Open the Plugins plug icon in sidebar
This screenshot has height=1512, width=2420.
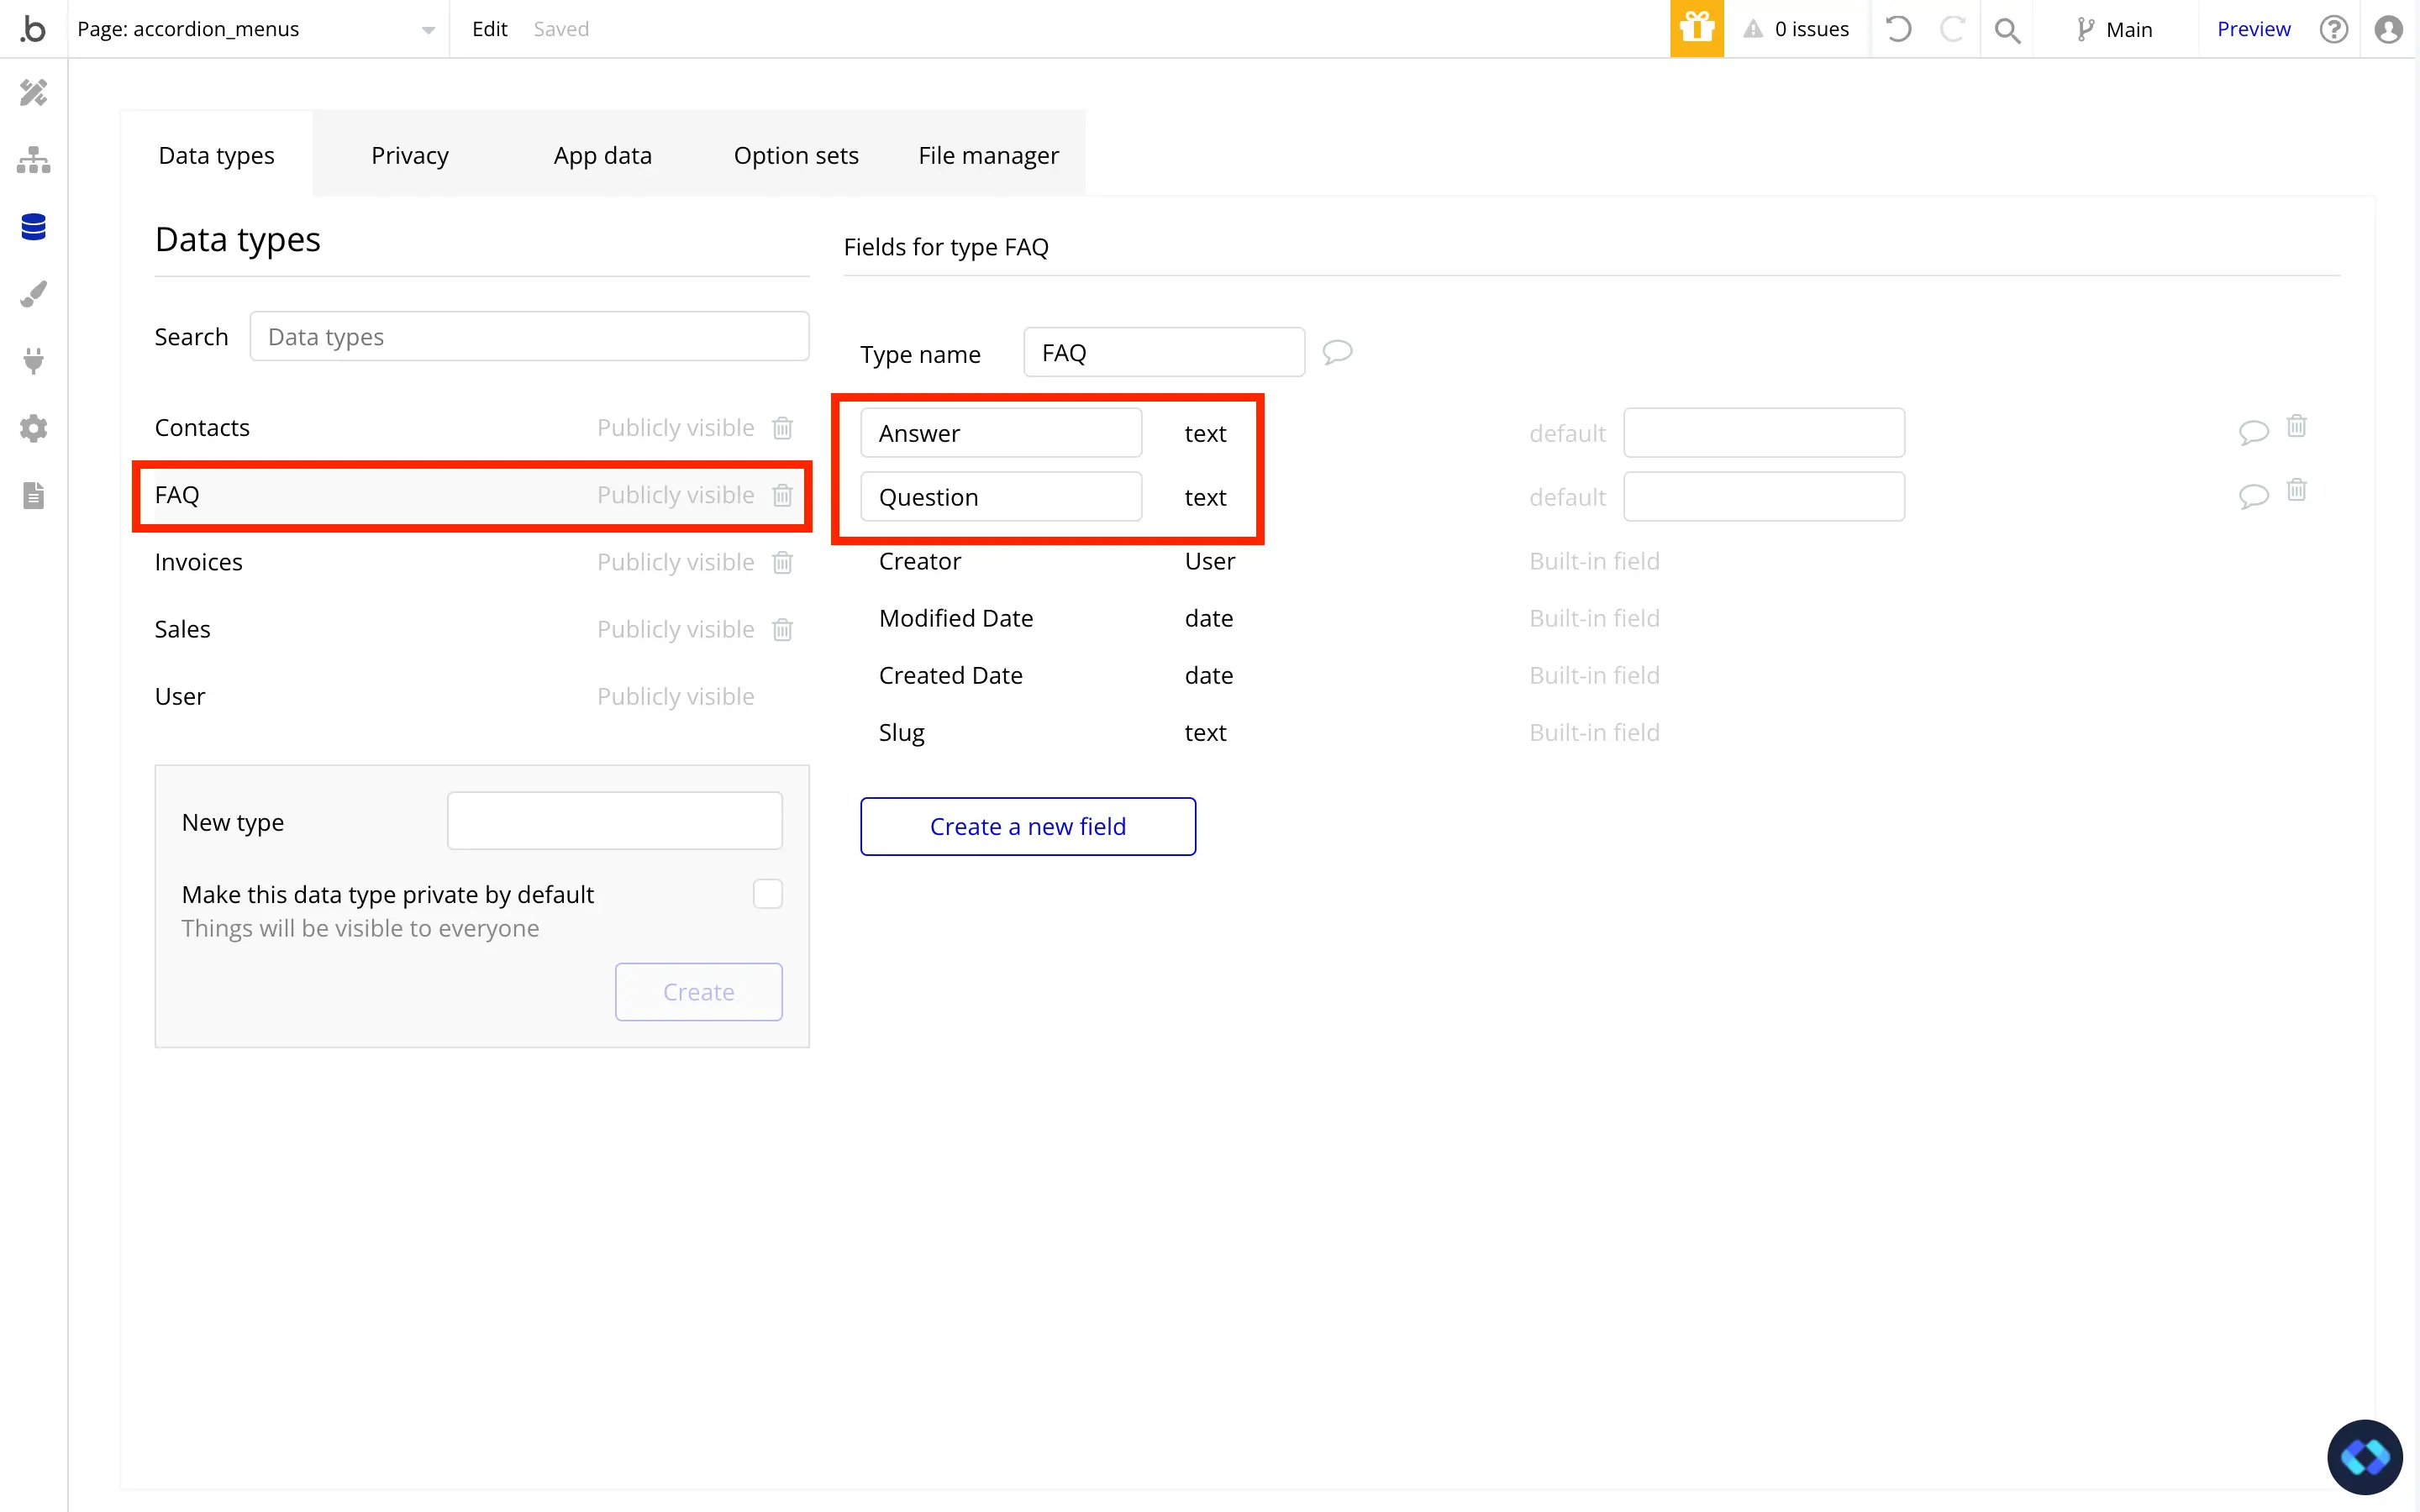(x=33, y=361)
